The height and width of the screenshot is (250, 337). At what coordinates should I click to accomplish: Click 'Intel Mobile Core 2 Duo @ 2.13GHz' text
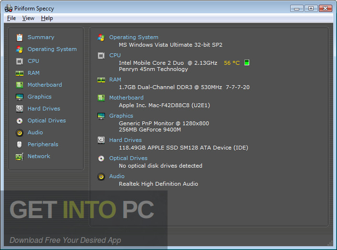168,63
